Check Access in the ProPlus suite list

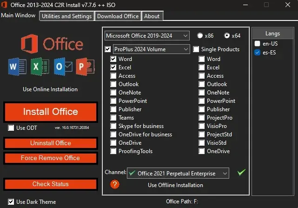tap(113, 76)
